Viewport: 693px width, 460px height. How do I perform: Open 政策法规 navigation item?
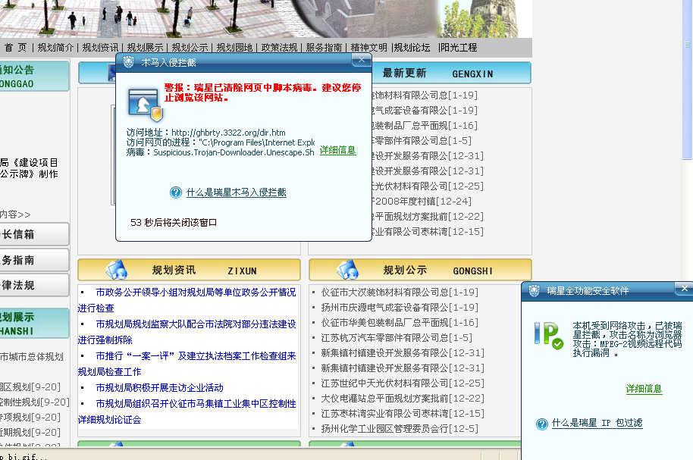coord(279,47)
